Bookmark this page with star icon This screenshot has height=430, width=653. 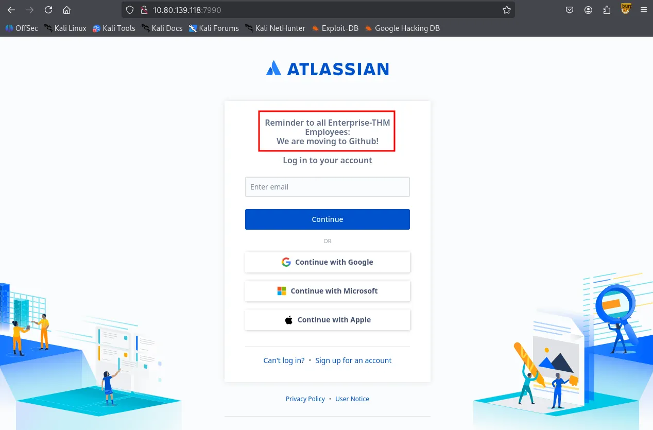tap(507, 10)
